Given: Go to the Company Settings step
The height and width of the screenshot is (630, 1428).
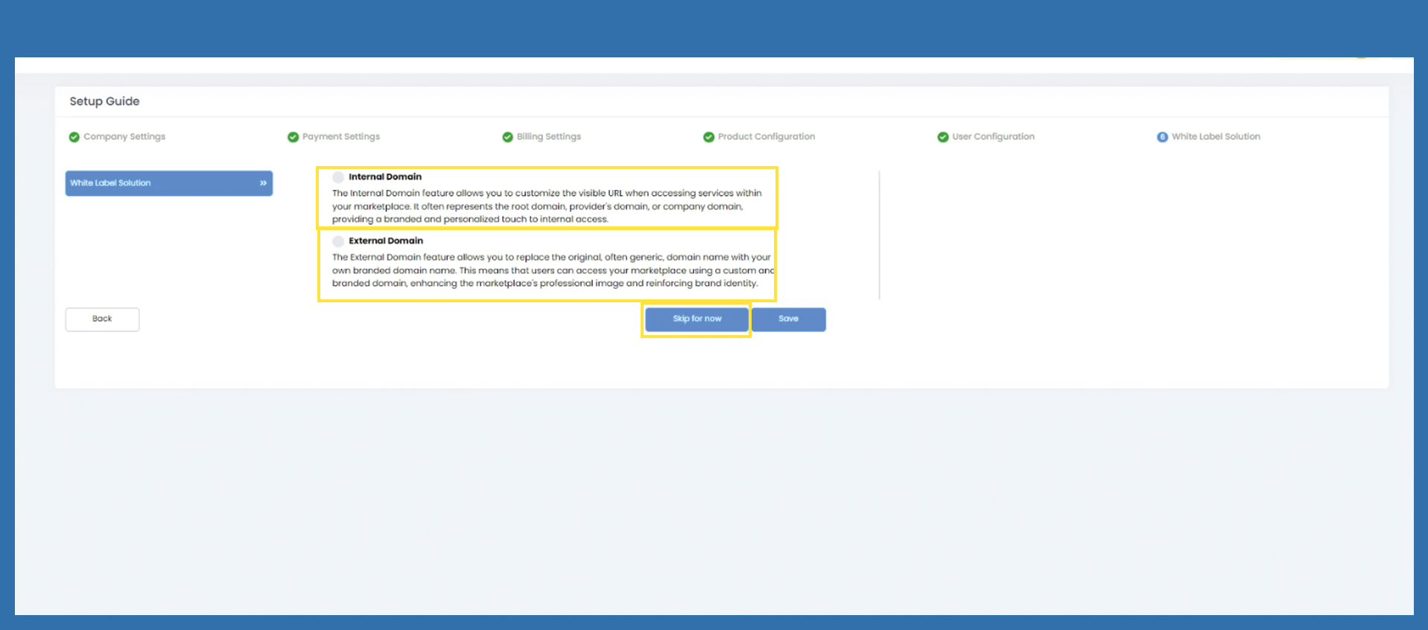Looking at the screenshot, I should 124,137.
